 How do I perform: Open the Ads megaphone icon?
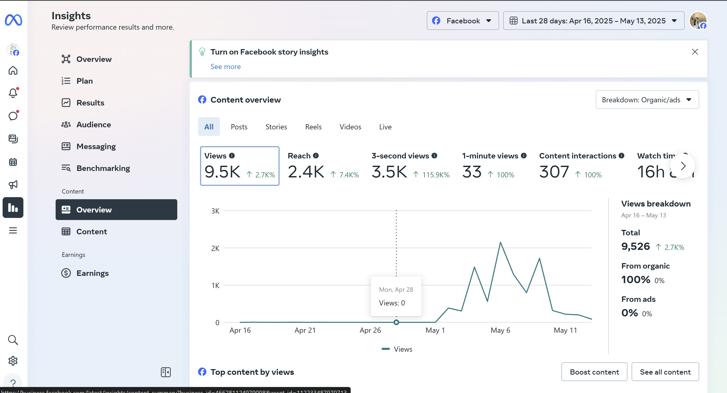click(x=13, y=185)
